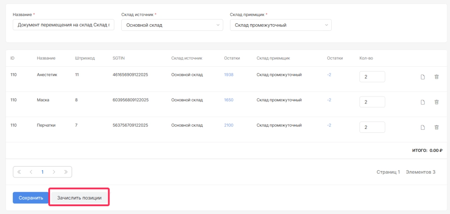Go to first page in pagination
The width and height of the screenshot is (450, 214).
click(19, 172)
